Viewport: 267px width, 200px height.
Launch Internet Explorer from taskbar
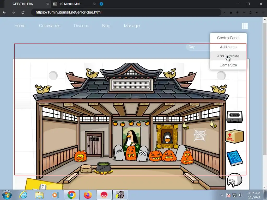23,195
